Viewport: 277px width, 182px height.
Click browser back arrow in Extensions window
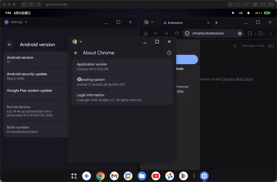pyautogui.click(x=156, y=33)
